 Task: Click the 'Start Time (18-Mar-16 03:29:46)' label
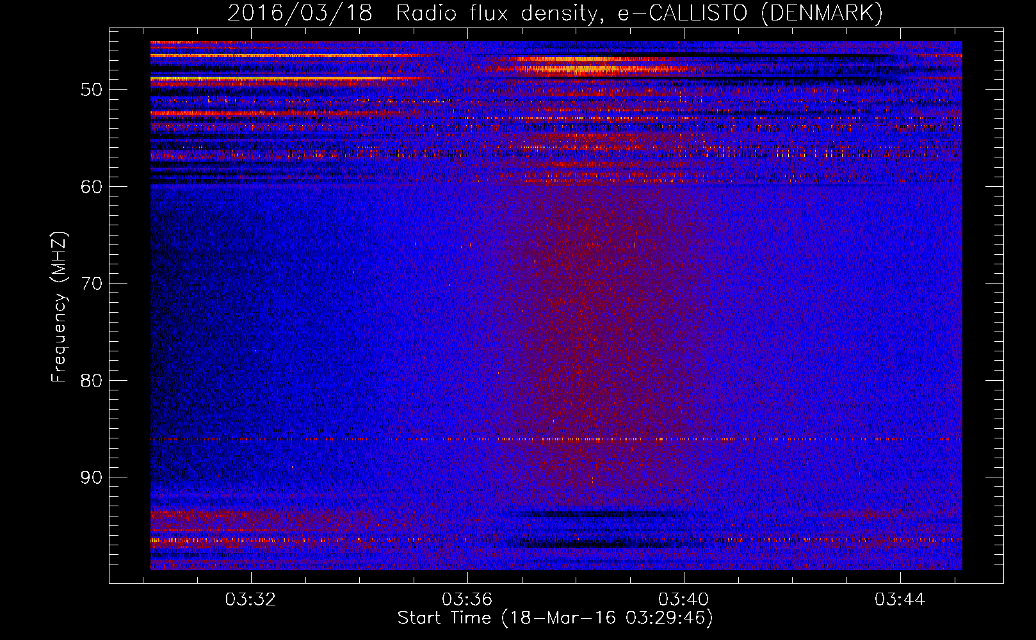555,618
